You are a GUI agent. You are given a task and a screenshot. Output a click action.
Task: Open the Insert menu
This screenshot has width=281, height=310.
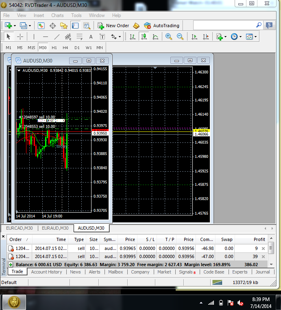click(39, 15)
